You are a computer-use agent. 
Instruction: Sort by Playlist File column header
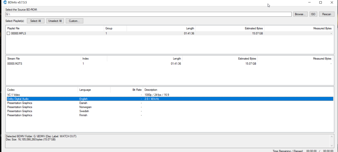pos(55,28)
